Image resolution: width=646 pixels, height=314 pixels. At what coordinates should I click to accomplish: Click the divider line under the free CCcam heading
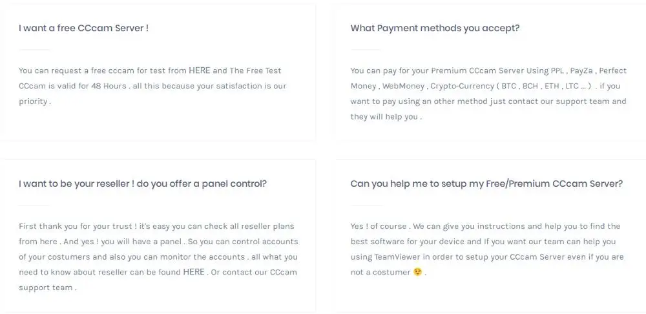[x=34, y=50]
